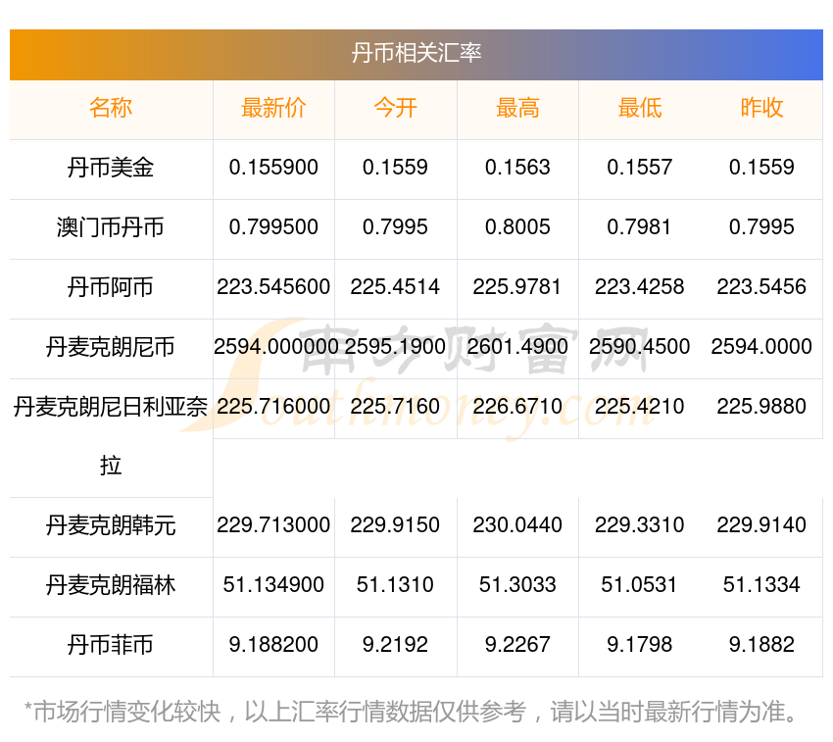
Task: Click the 2601.4900 highest value cell
Action: tap(517, 347)
